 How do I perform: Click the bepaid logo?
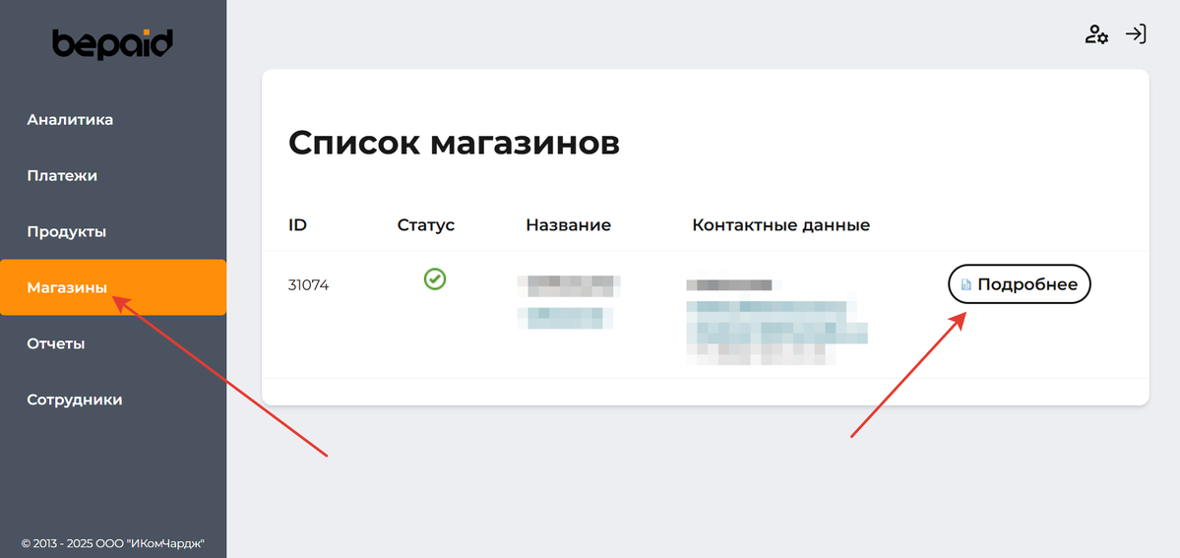click(113, 43)
